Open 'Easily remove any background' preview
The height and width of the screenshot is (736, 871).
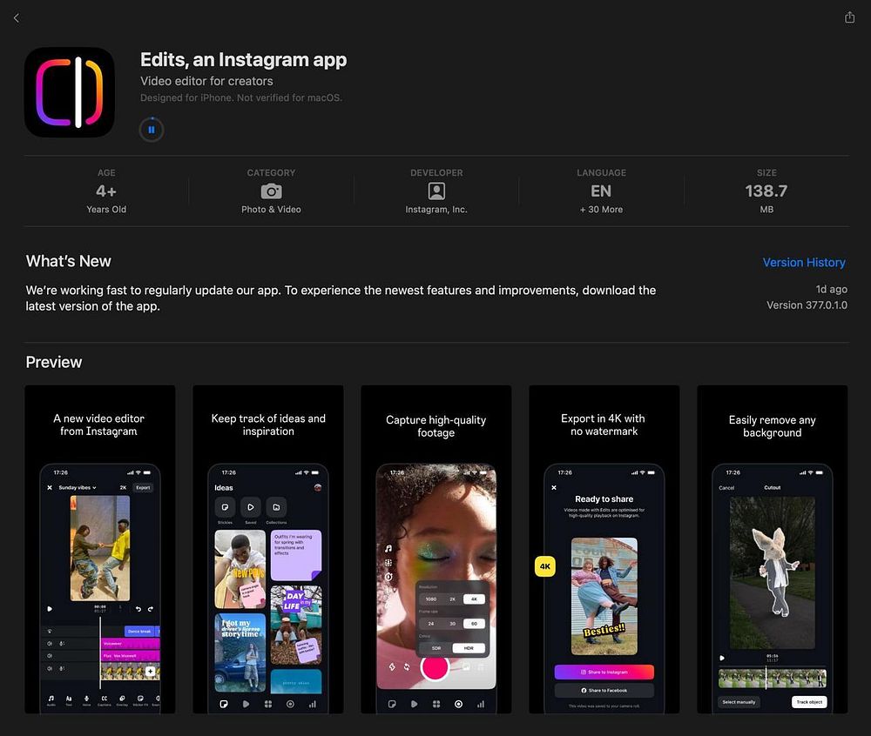point(772,549)
